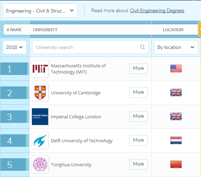The image size is (201, 177).
Task: Click More for Delft University of Technology
Action: point(138,141)
